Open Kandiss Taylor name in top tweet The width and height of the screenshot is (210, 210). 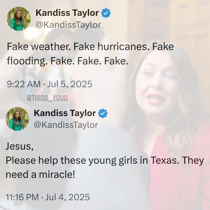coord(67,13)
